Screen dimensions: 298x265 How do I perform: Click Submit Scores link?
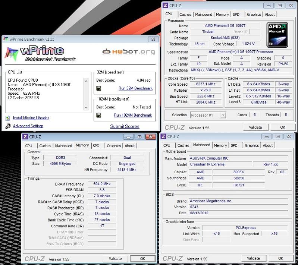tap(125, 126)
